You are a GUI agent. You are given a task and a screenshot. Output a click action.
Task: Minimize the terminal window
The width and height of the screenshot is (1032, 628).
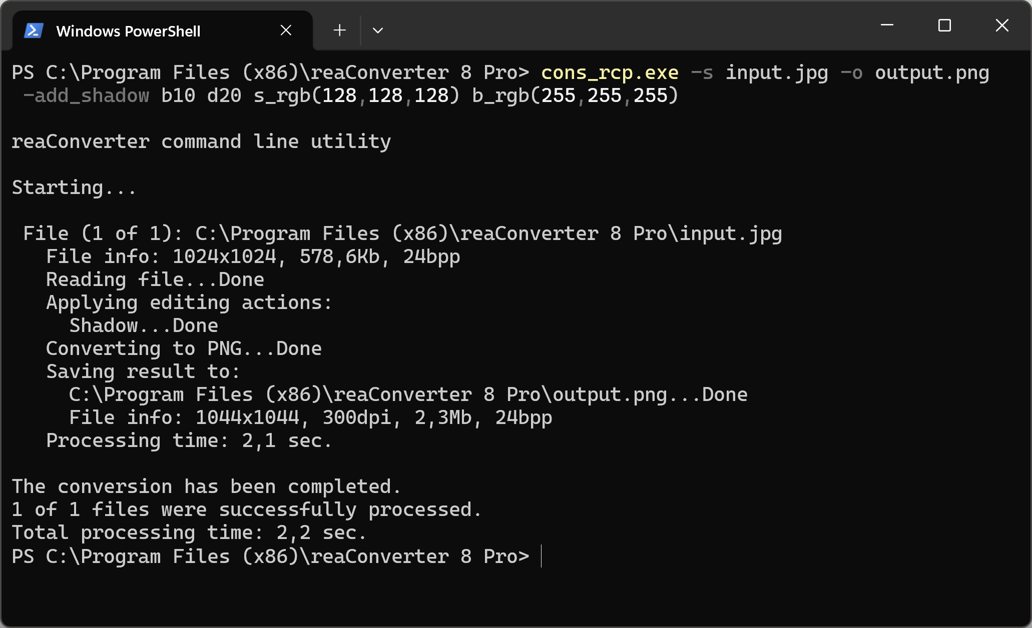coord(887,25)
